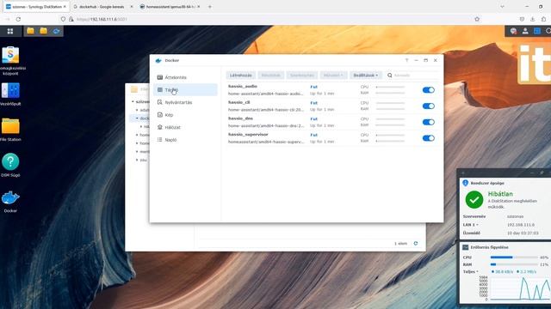Collapse the docker folder in File Station tree

pos(137,118)
